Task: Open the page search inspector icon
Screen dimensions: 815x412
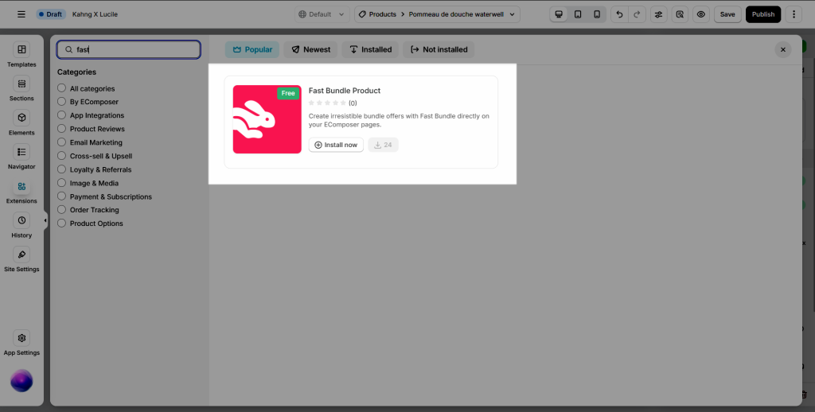Action: click(x=680, y=14)
